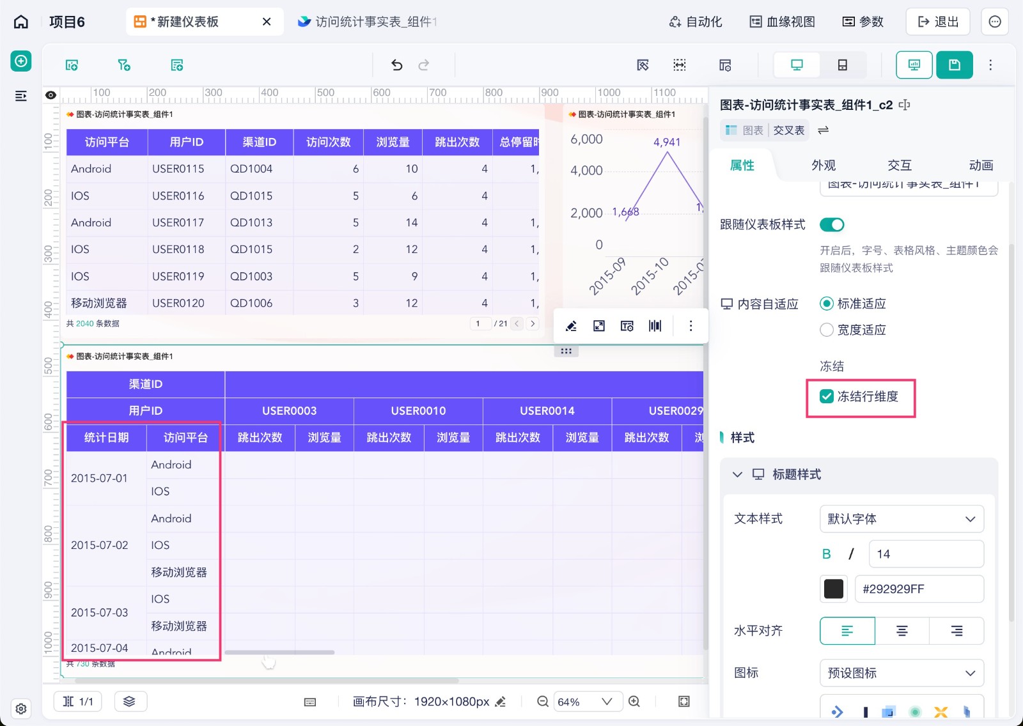Viewport: 1023px width, 726px height.
Task: Select the 标准适应 radio option
Action: (x=827, y=304)
